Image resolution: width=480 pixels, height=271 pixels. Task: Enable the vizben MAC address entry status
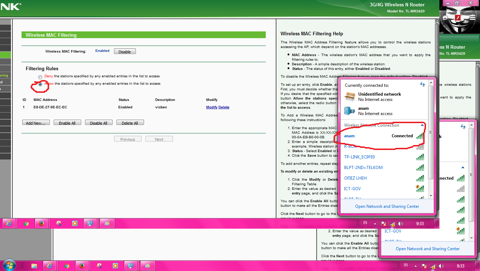[x=125, y=107]
